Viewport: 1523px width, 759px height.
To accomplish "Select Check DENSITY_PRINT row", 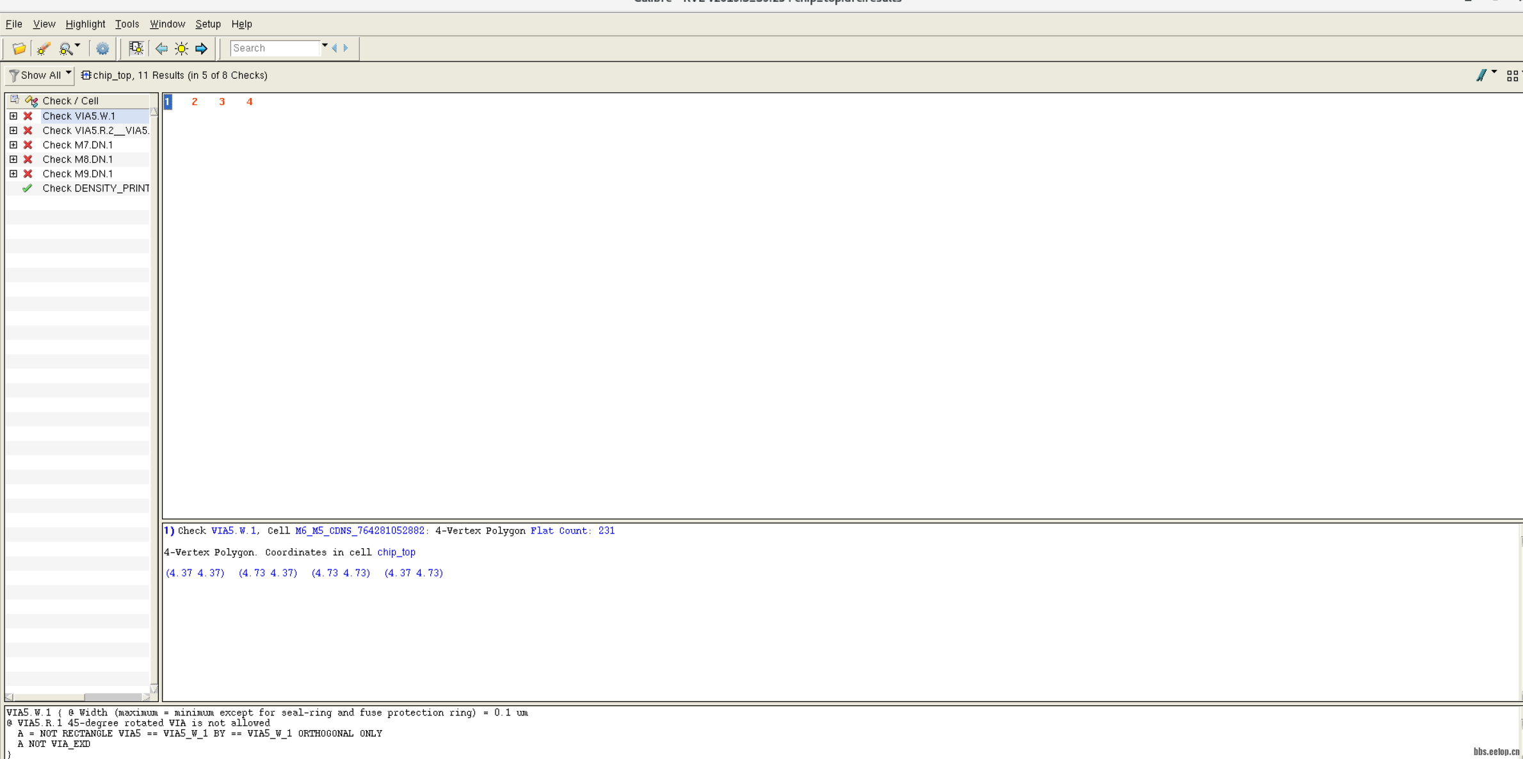I will (x=95, y=188).
